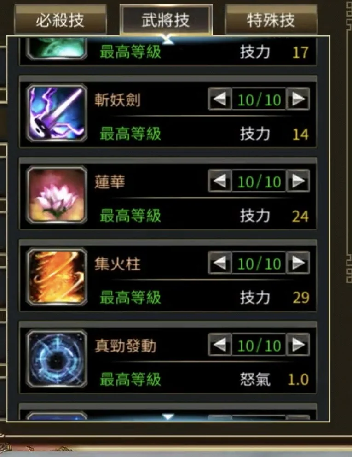352x457 pixels.
Task: Click the 真勁發動 skill name label
Action: 126,346
